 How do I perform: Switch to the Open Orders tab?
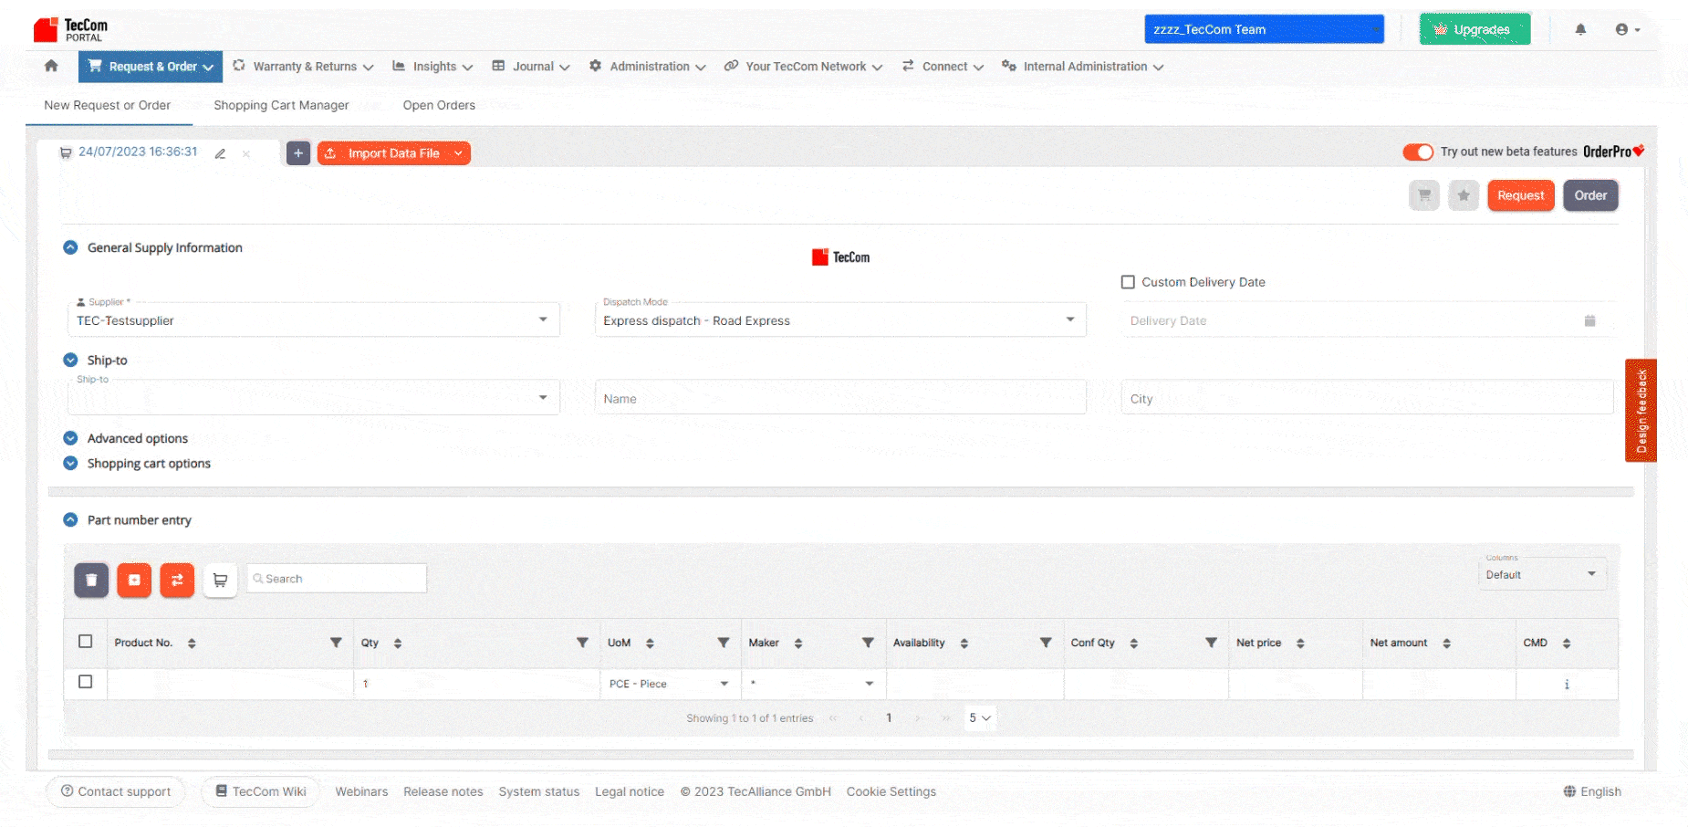(439, 105)
